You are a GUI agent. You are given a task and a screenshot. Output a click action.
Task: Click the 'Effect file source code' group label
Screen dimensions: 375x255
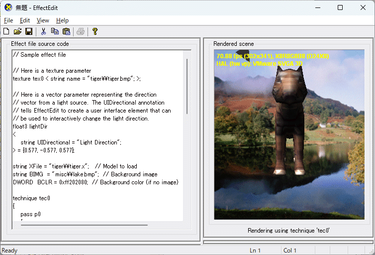point(40,44)
